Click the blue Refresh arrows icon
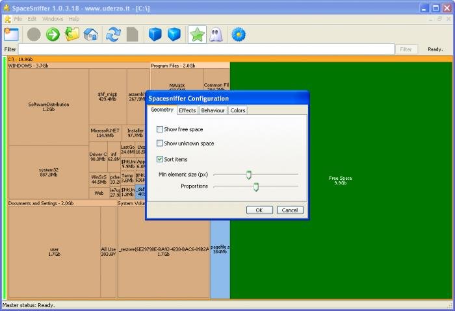The image size is (455, 311). [113, 34]
